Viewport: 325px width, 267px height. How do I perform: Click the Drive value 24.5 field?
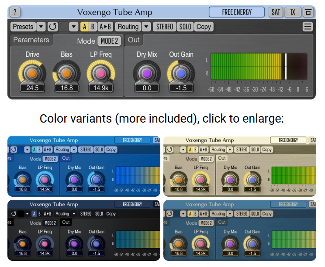tap(32, 88)
